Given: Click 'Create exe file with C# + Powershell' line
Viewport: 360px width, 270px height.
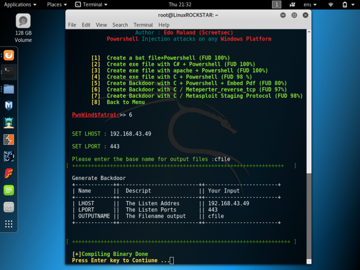Looking at the screenshot, I should [x=181, y=64].
